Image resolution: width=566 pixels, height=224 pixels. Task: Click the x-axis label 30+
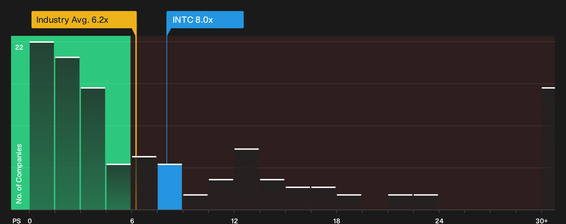coord(541,221)
